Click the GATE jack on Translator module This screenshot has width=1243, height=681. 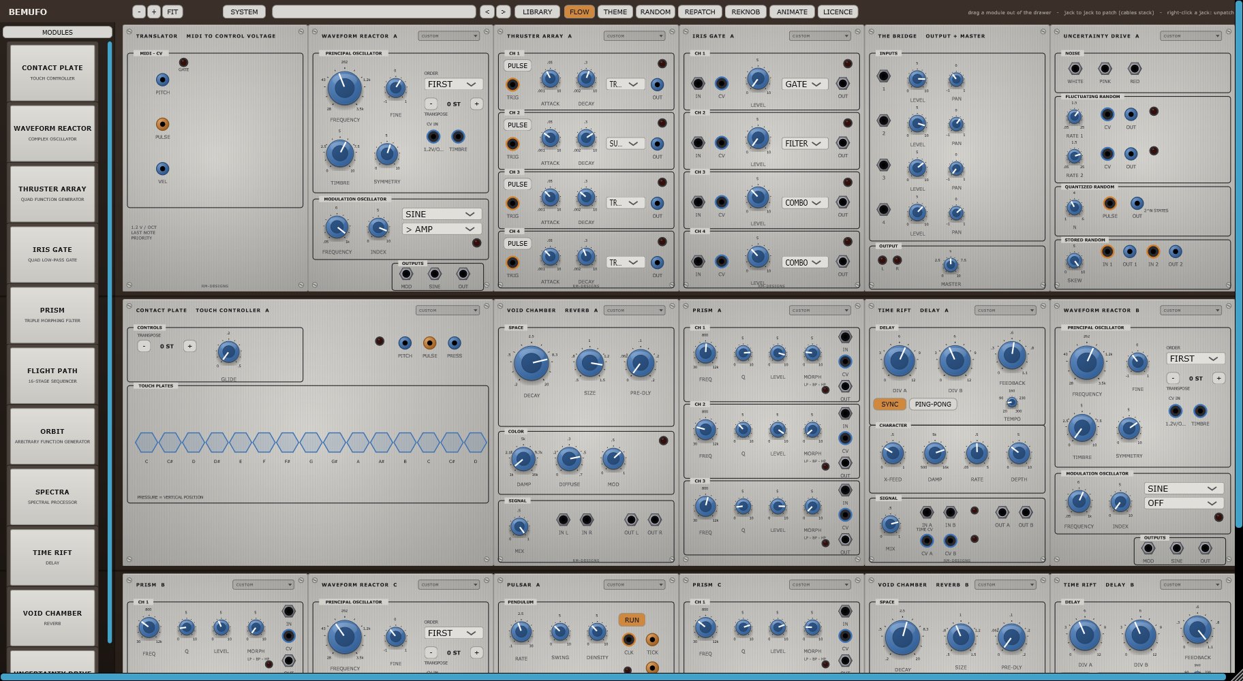coord(183,62)
